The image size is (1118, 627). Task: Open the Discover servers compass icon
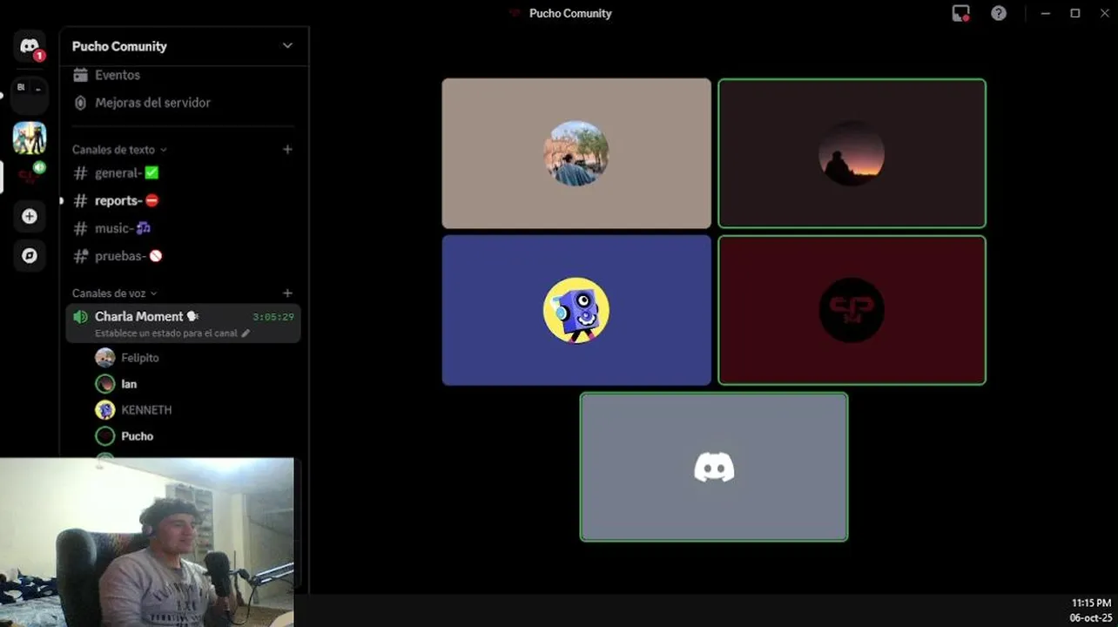[30, 255]
